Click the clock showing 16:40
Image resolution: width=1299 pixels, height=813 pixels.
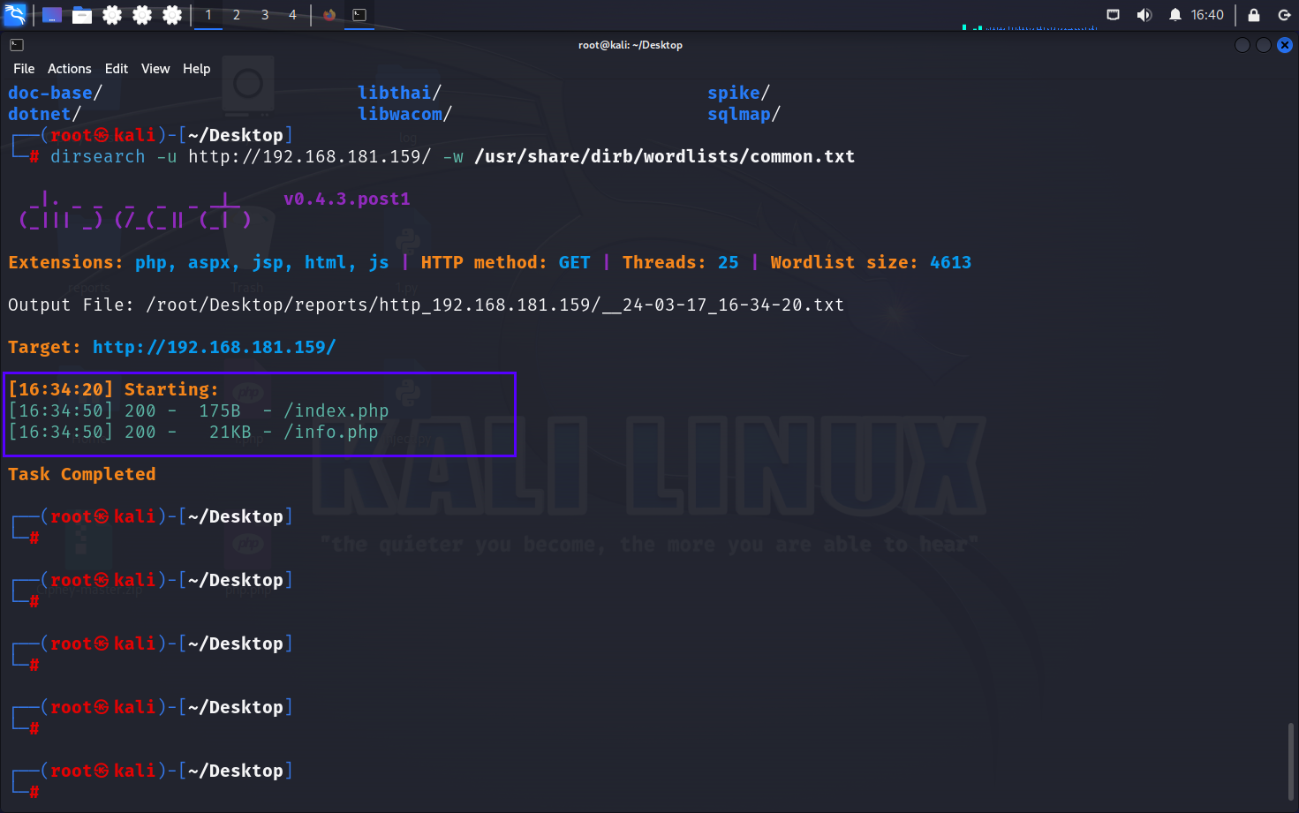(x=1207, y=15)
